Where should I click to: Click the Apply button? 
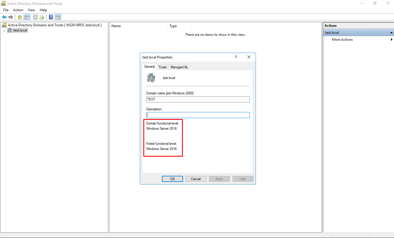click(x=219, y=179)
